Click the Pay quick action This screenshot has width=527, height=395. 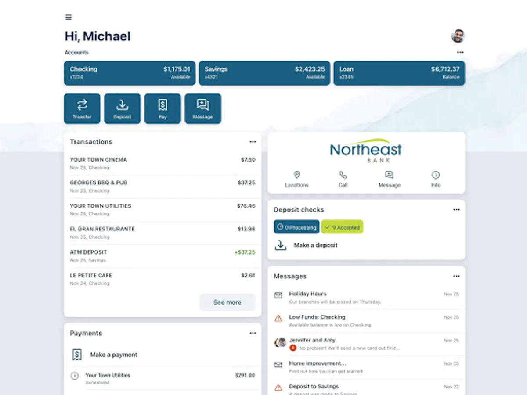(x=162, y=108)
